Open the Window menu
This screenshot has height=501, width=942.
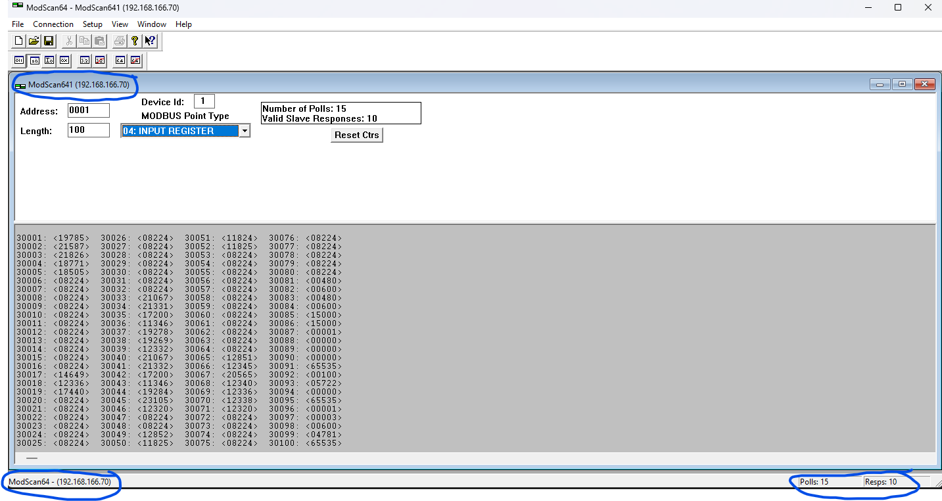[152, 24]
